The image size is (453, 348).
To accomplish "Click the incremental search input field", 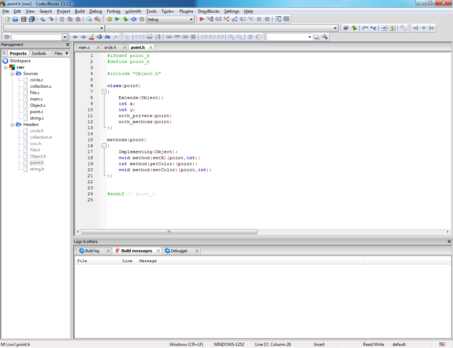I will [x=37, y=37].
